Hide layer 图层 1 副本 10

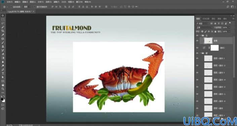coord(197,101)
